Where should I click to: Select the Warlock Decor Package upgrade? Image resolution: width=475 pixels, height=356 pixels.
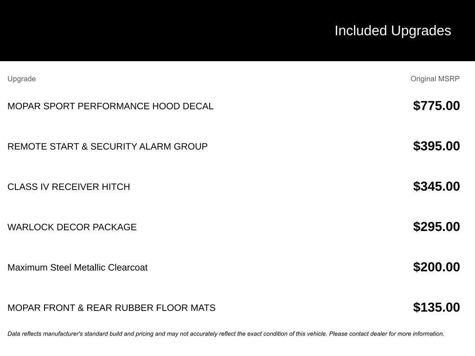coord(72,227)
